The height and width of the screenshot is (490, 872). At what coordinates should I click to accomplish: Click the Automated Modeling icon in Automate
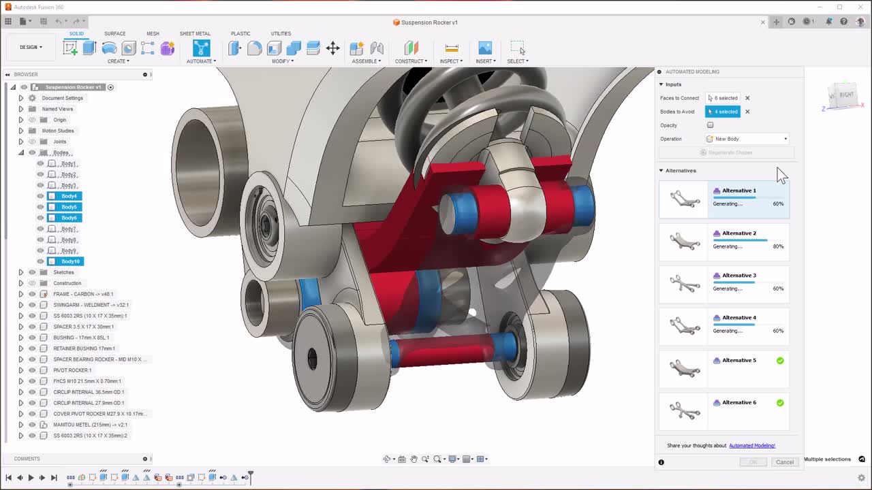(201, 48)
